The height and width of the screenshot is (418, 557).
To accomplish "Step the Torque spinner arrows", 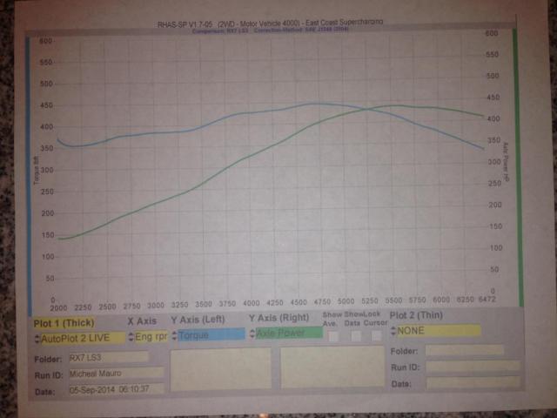I will click(x=174, y=335).
